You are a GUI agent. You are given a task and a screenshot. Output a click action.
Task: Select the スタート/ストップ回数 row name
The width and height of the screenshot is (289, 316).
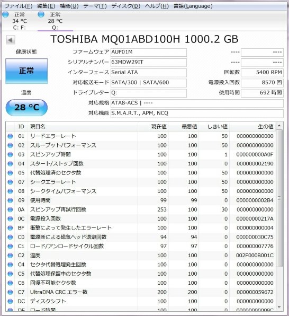pos(57,164)
